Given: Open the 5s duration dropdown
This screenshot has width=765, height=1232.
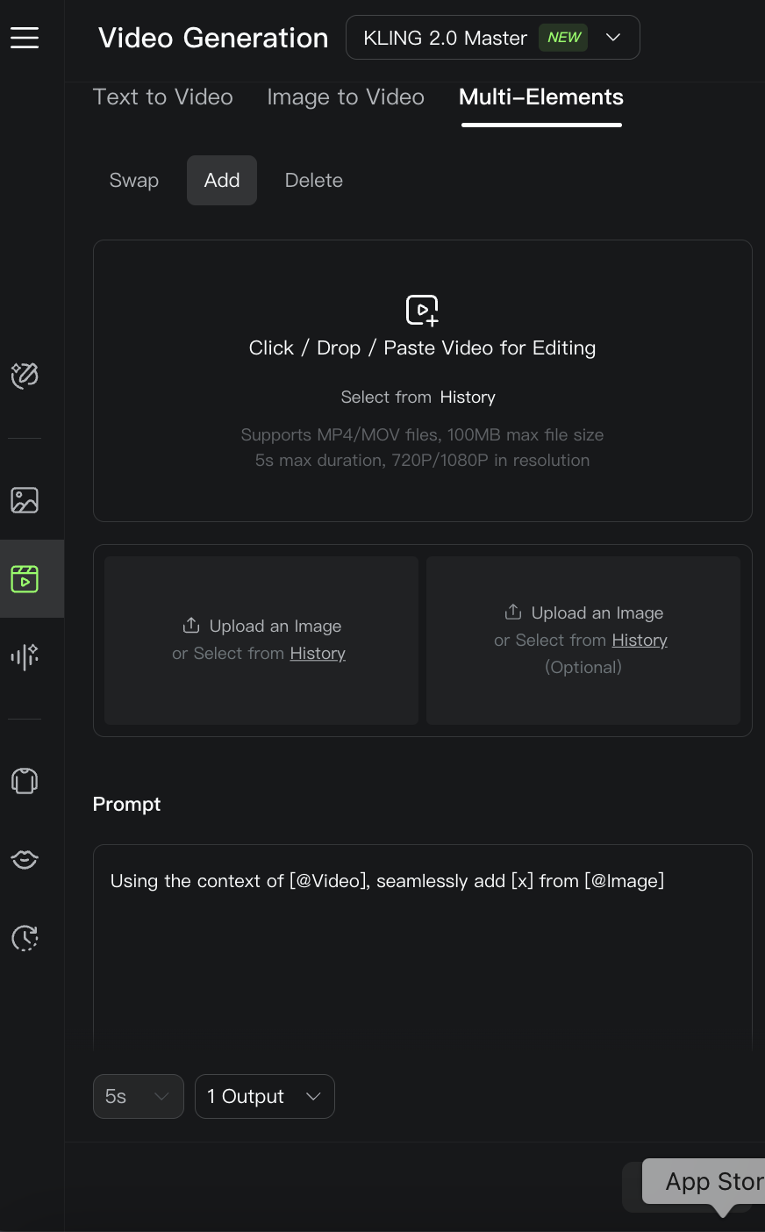Looking at the screenshot, I should pos(139,1097).
